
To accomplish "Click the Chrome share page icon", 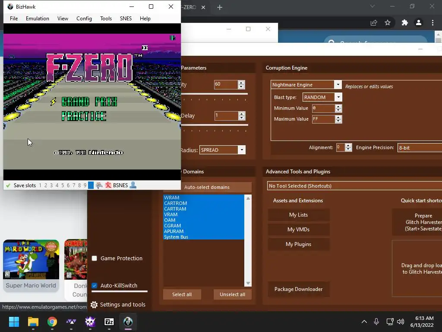I will [x=374, y=23].
